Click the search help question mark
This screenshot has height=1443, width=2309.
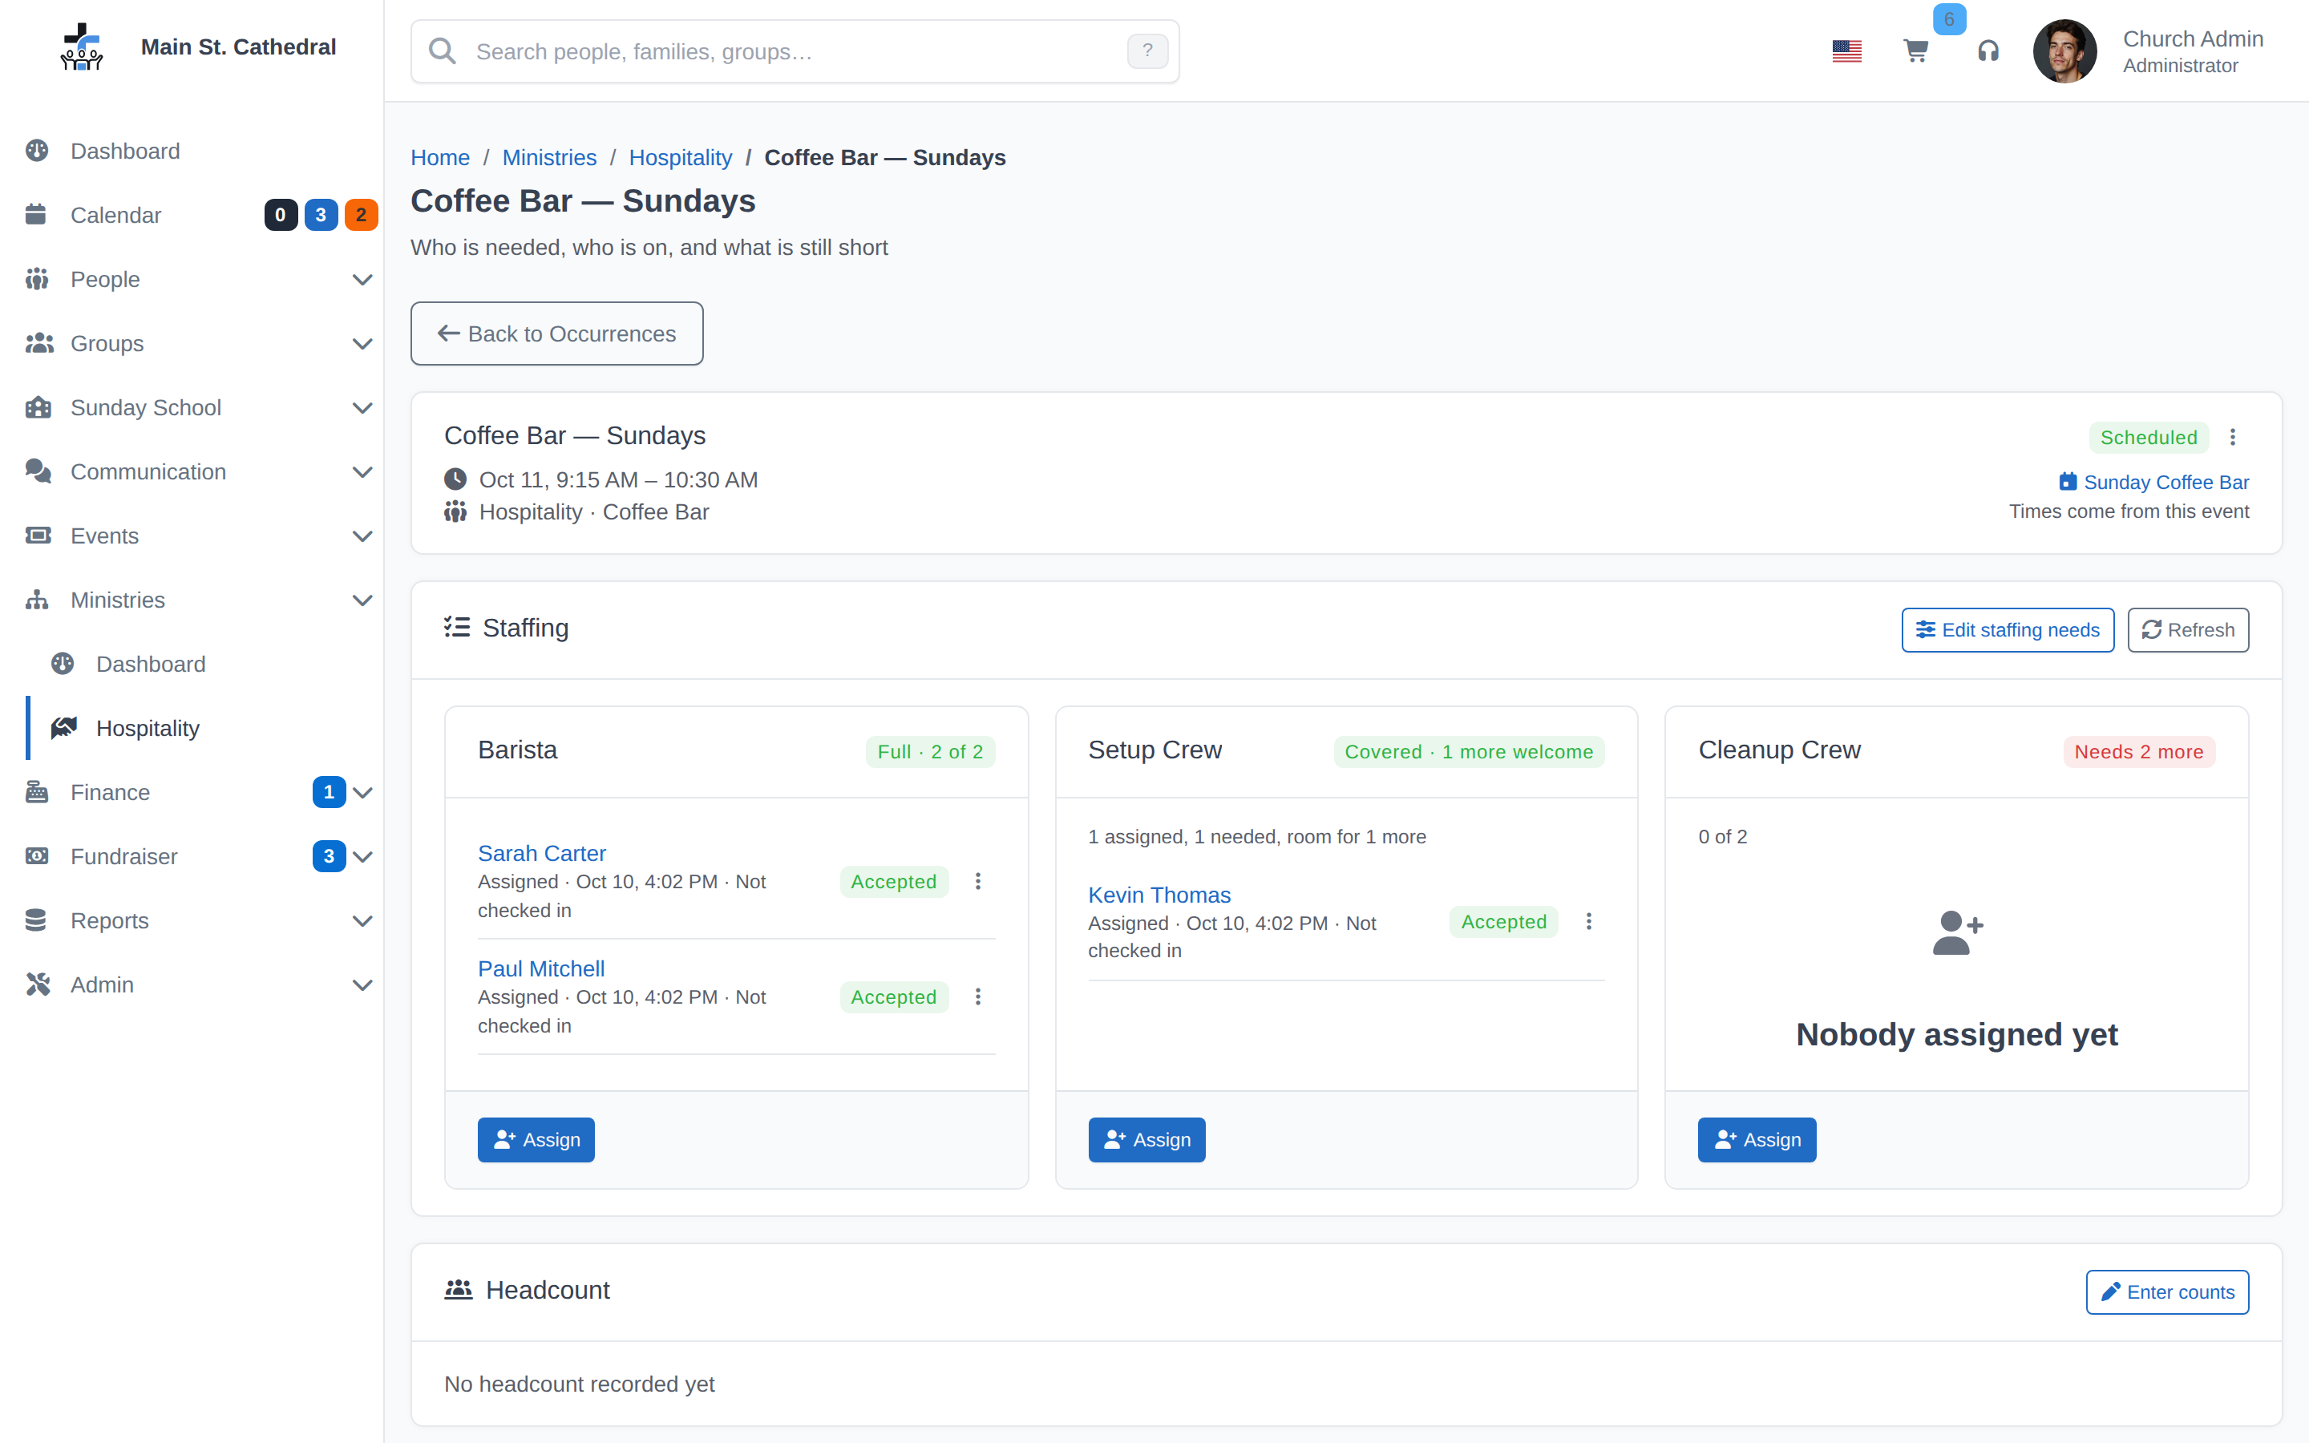[x=1146, y=51]
